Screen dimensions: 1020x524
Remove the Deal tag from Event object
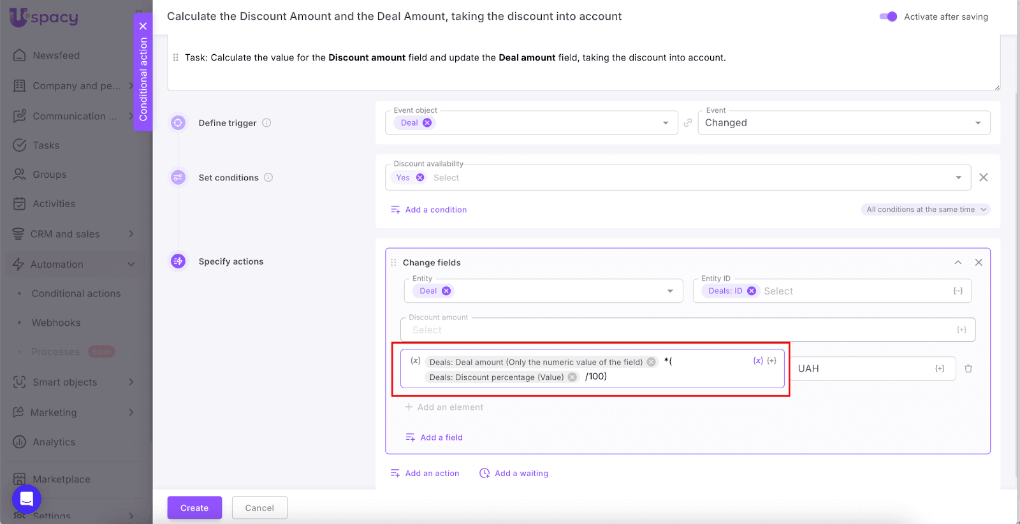427,123
